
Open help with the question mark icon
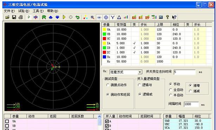pyautogui.click(x=167, y=17)
